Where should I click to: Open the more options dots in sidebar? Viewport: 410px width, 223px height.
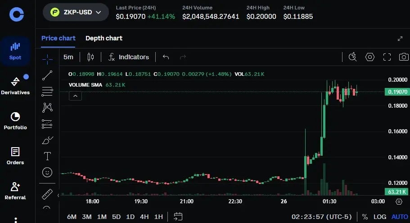pos(16,220)
